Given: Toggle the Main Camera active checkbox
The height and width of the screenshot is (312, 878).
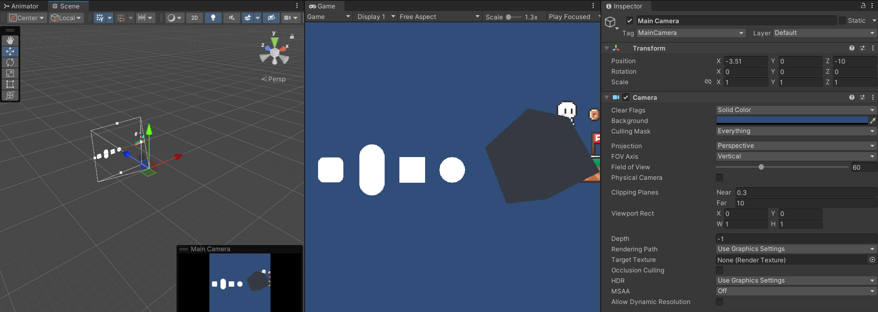Looking at the screenshot, I should [x=629, y=21].
